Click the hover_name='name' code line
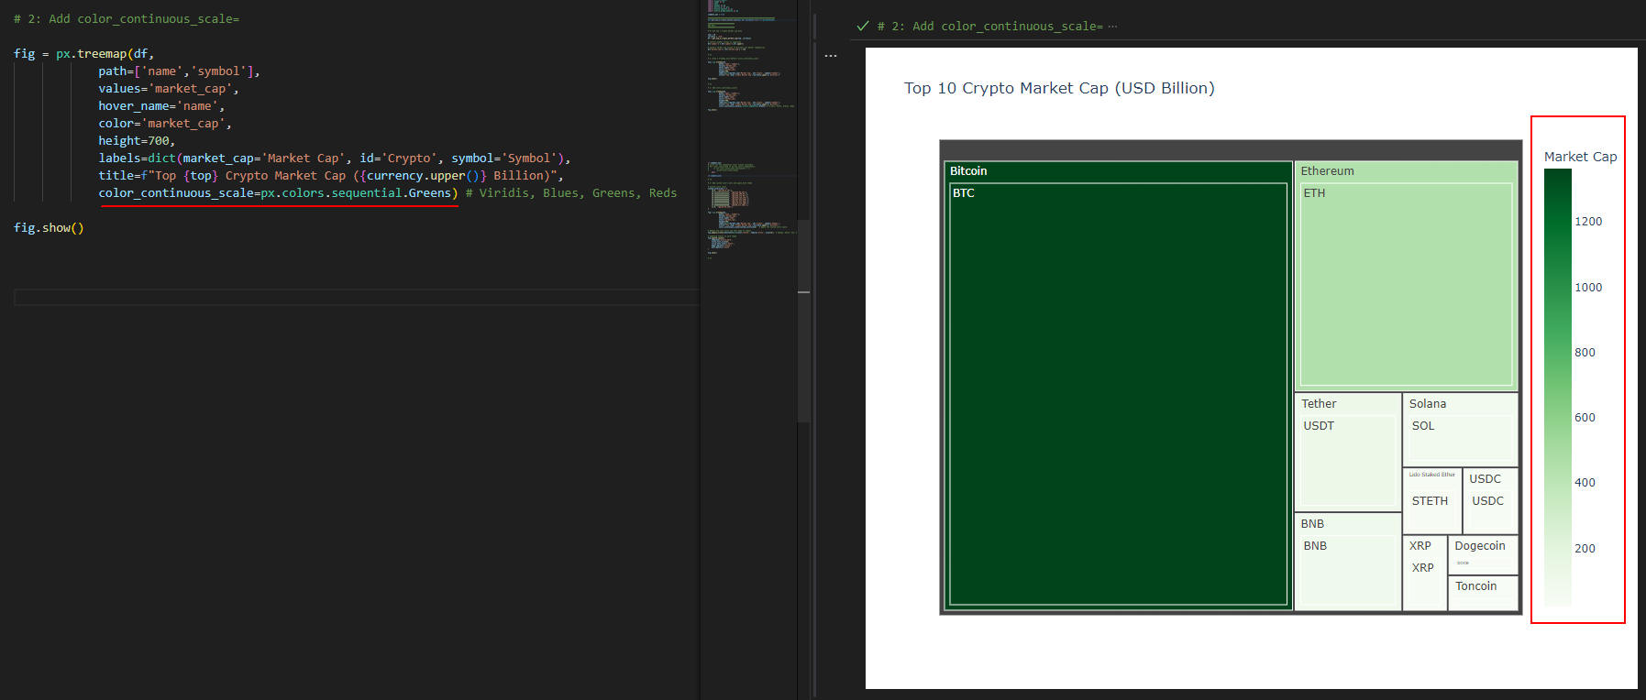 (x=161, y=106)
